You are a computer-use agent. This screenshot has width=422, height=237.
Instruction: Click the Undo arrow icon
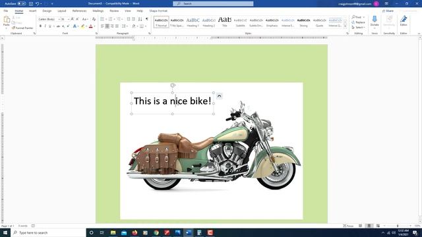coord(38,4)
